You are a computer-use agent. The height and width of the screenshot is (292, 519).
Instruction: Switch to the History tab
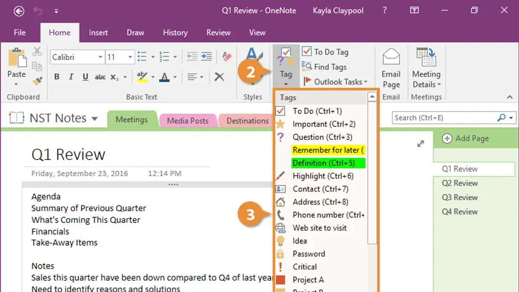coord(175,32)
